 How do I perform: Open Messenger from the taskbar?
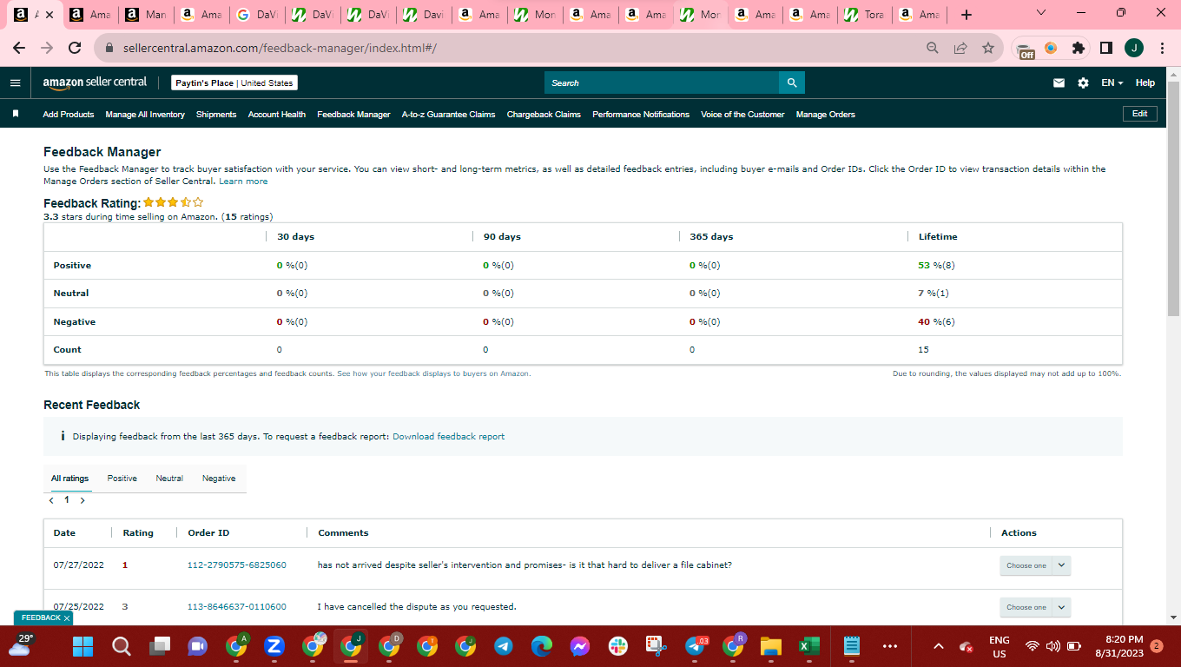point(579,646)
